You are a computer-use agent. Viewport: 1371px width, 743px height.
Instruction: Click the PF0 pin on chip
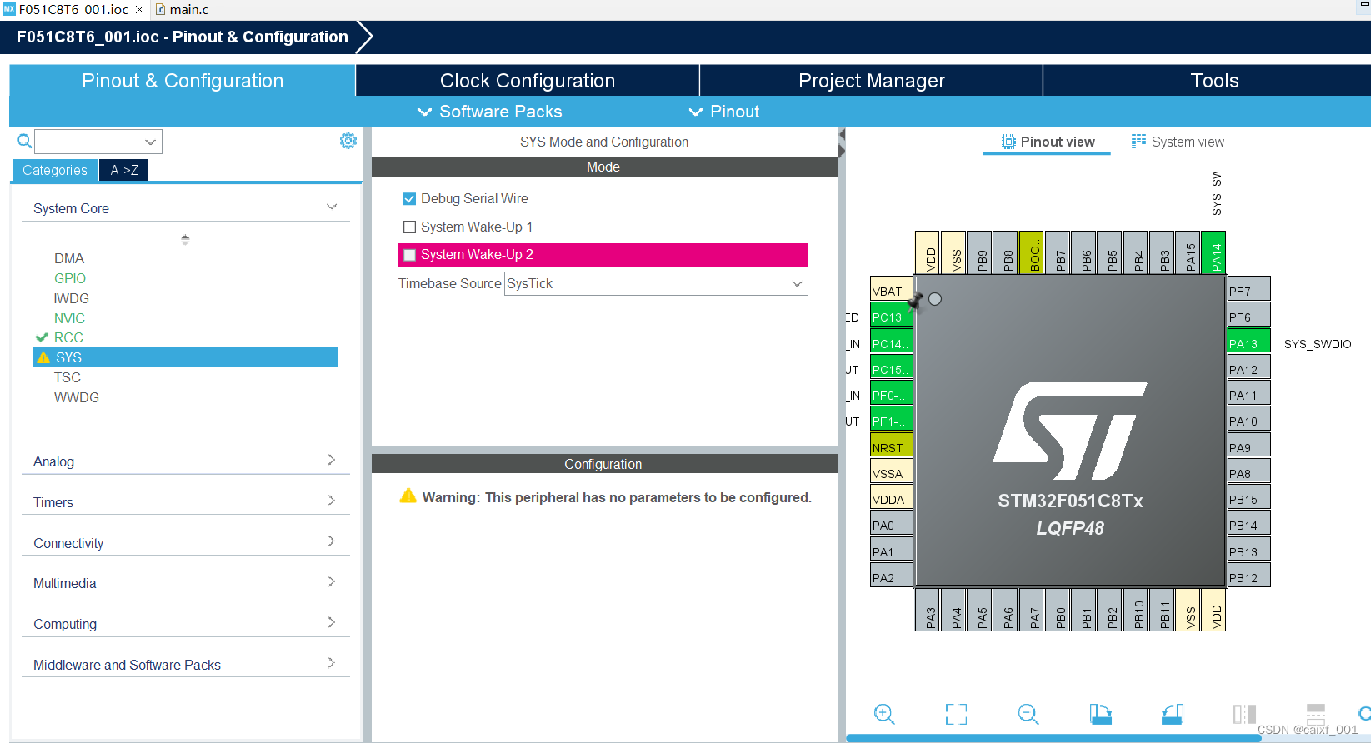(892, 395)
